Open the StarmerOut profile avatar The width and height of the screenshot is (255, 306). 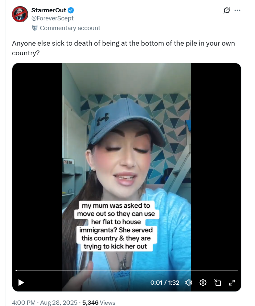point(20,14)
